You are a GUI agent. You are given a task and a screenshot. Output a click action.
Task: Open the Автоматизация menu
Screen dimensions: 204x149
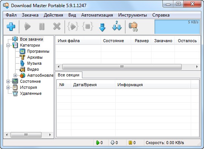click(x=97, y=15)
